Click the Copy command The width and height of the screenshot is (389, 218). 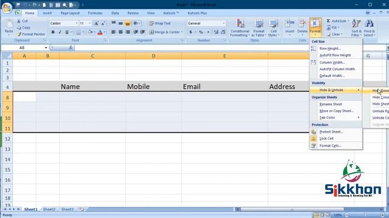pos(23,28)
